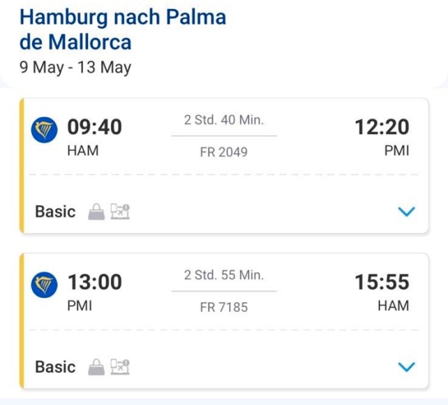Image resolution: width=448 pixels, height=405 pixels.
Task: Click the 13:00 return departure time
Action: tap(94, 283)
